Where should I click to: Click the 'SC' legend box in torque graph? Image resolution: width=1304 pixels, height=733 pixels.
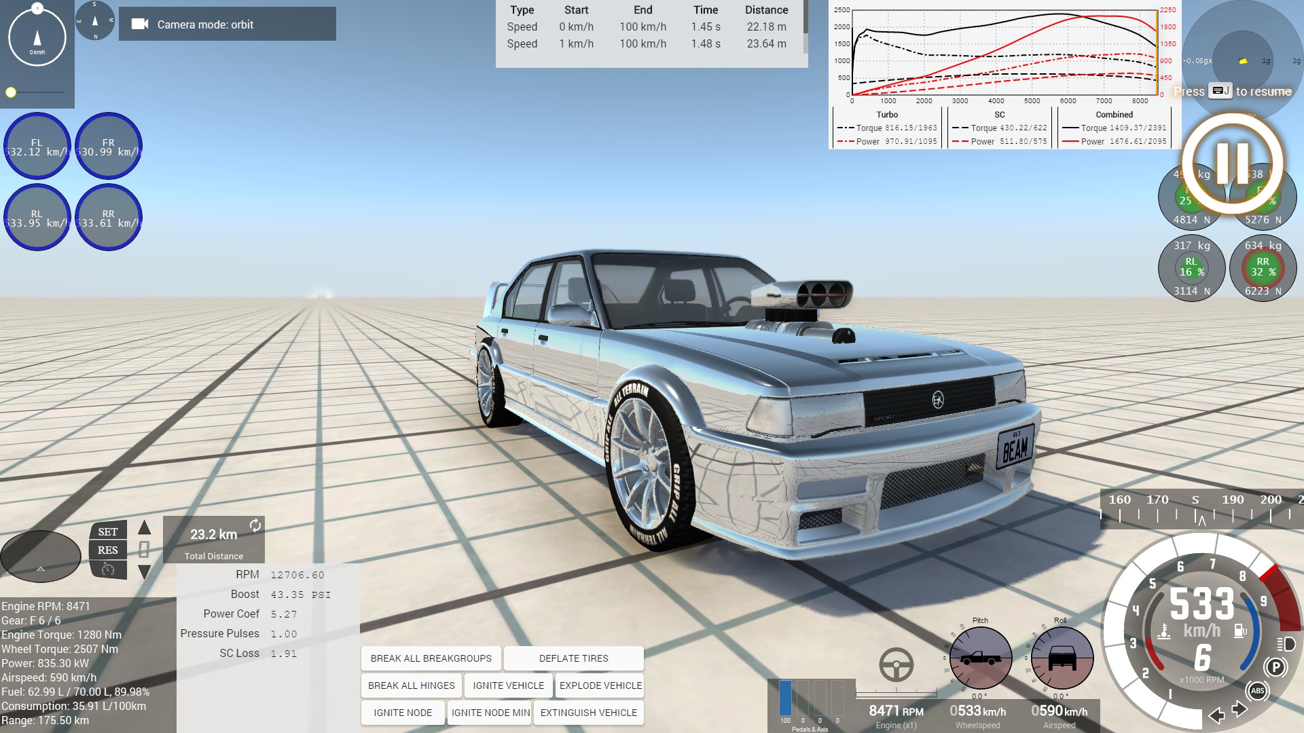(x=999, y=128)
